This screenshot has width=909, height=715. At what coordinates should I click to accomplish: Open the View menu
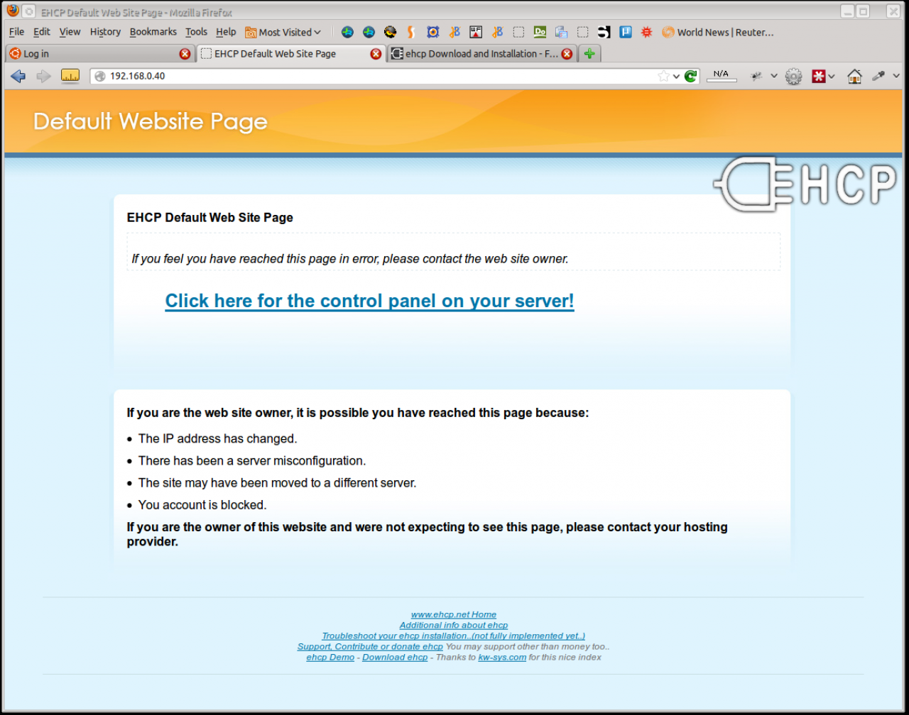[x=70, y=32]
